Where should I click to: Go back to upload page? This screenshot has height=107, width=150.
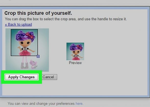[x=18, y=24]
